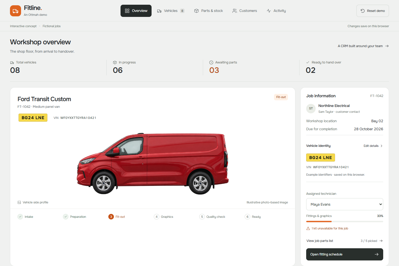Click the Reset demo circular arrow icon

(363, 11)
